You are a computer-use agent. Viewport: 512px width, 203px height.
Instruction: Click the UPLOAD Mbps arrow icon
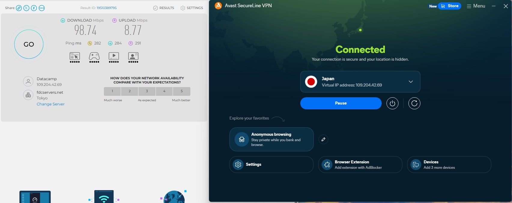point(114,20)
